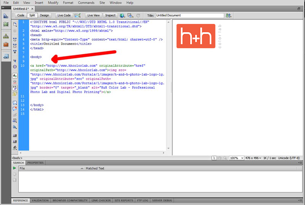Open the code document panel icon
The width and height of the screenshot is (305, 205).
pos(6,57)
